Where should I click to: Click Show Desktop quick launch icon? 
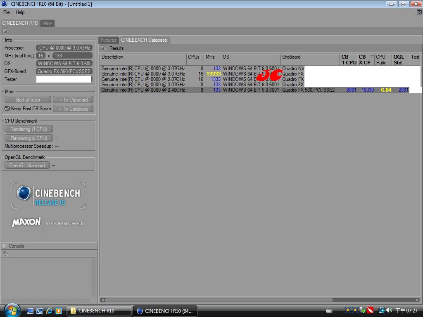click(30, 311)
